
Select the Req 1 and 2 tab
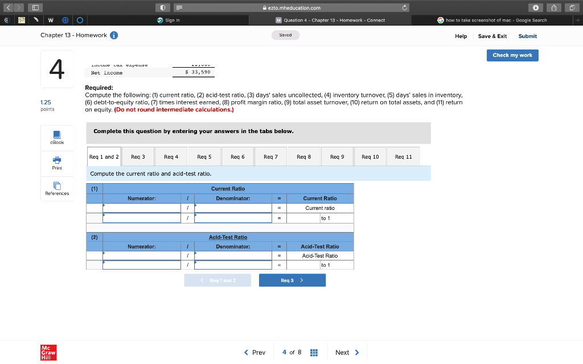[104, 157]
